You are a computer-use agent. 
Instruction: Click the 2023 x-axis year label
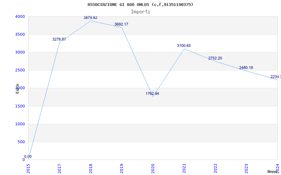247,168
